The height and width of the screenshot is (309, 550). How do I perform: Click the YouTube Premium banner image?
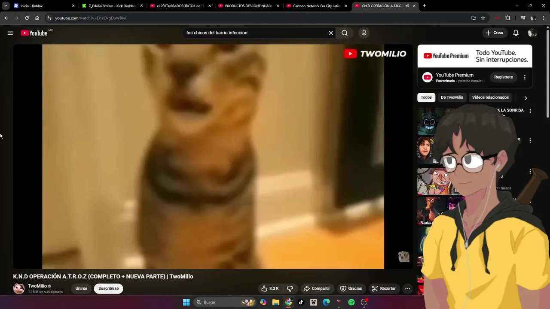point(475,56)
